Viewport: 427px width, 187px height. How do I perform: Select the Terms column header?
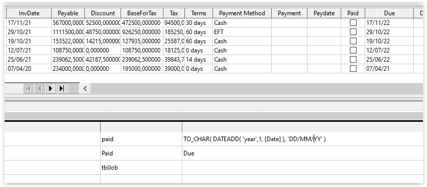tap(199, 13)
